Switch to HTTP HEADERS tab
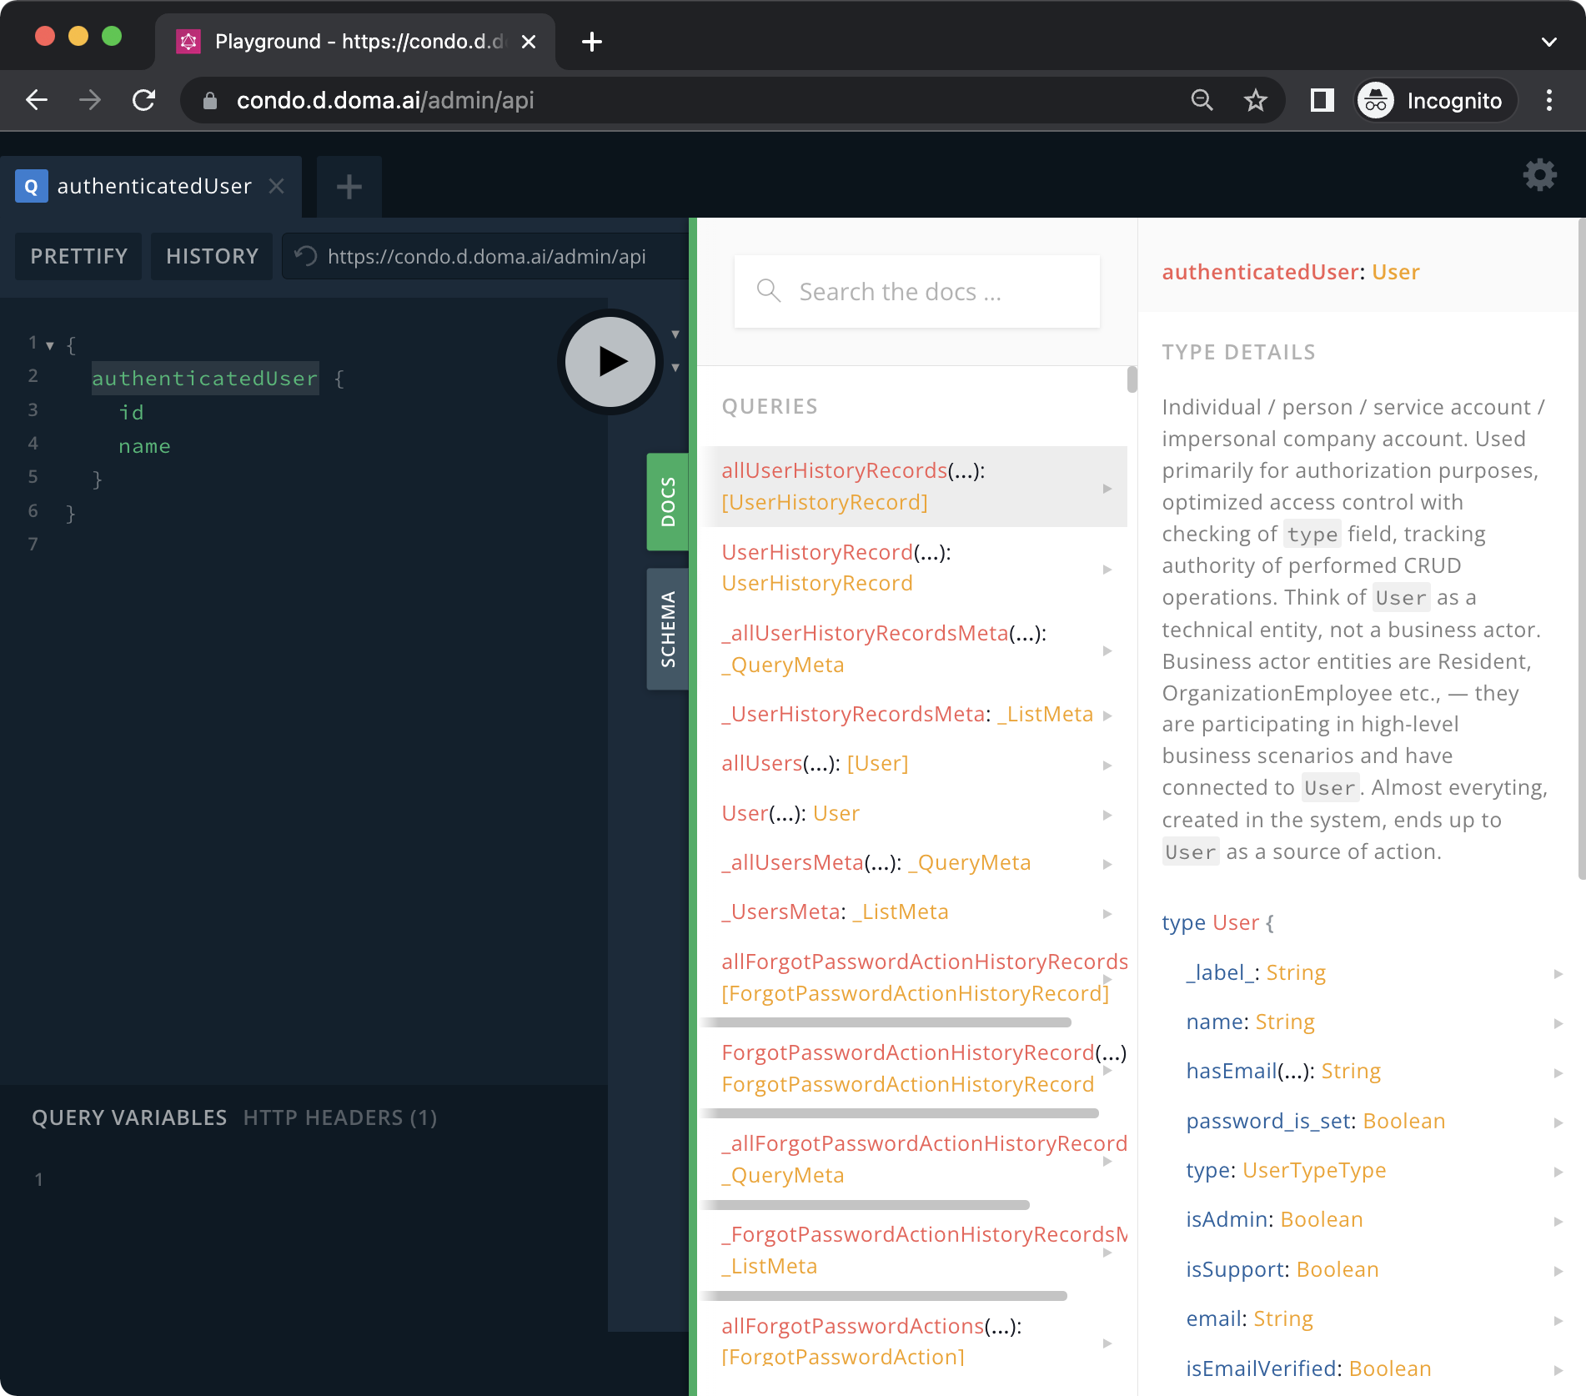1586x1396 pixels. pos(339,1117)
